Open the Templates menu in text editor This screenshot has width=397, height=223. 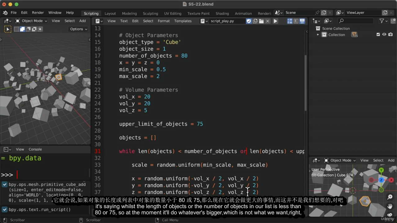(x=183, y=21)
